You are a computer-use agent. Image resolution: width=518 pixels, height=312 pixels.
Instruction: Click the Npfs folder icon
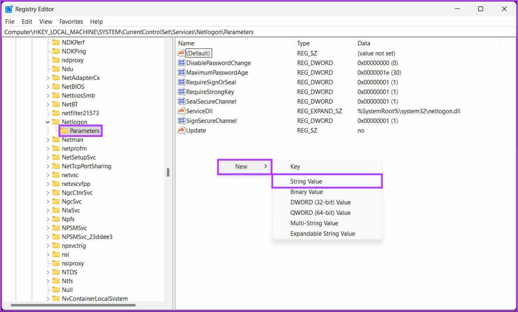pos(56,219)
